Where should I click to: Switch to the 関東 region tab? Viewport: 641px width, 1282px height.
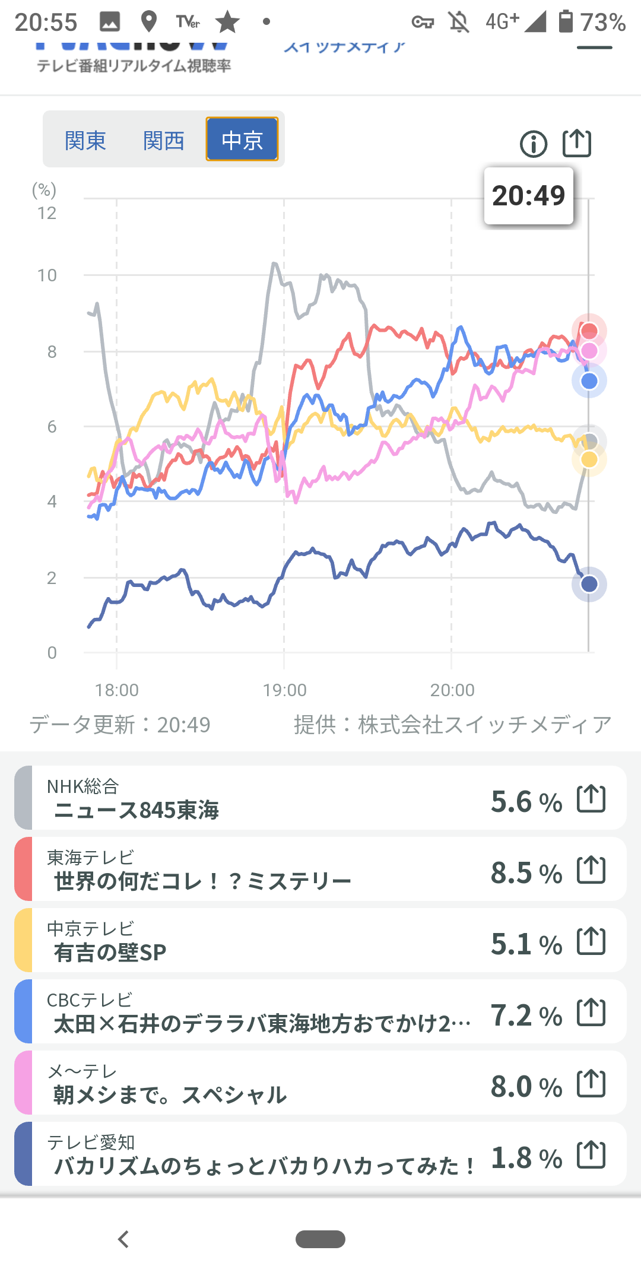coord(85,141)
